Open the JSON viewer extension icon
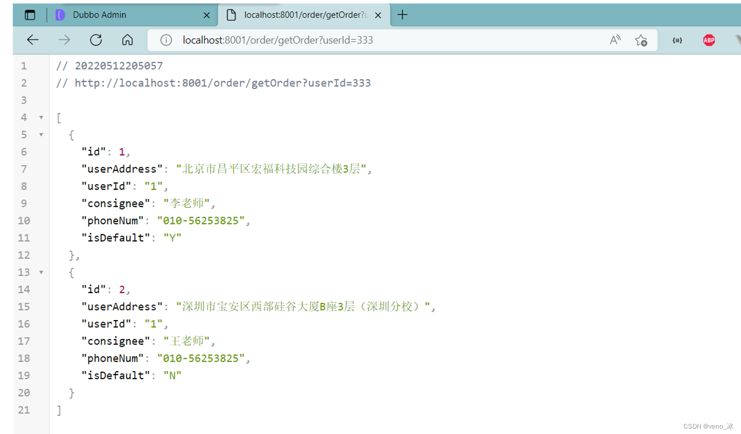This screenshot has height=434, width=741. 677,40
